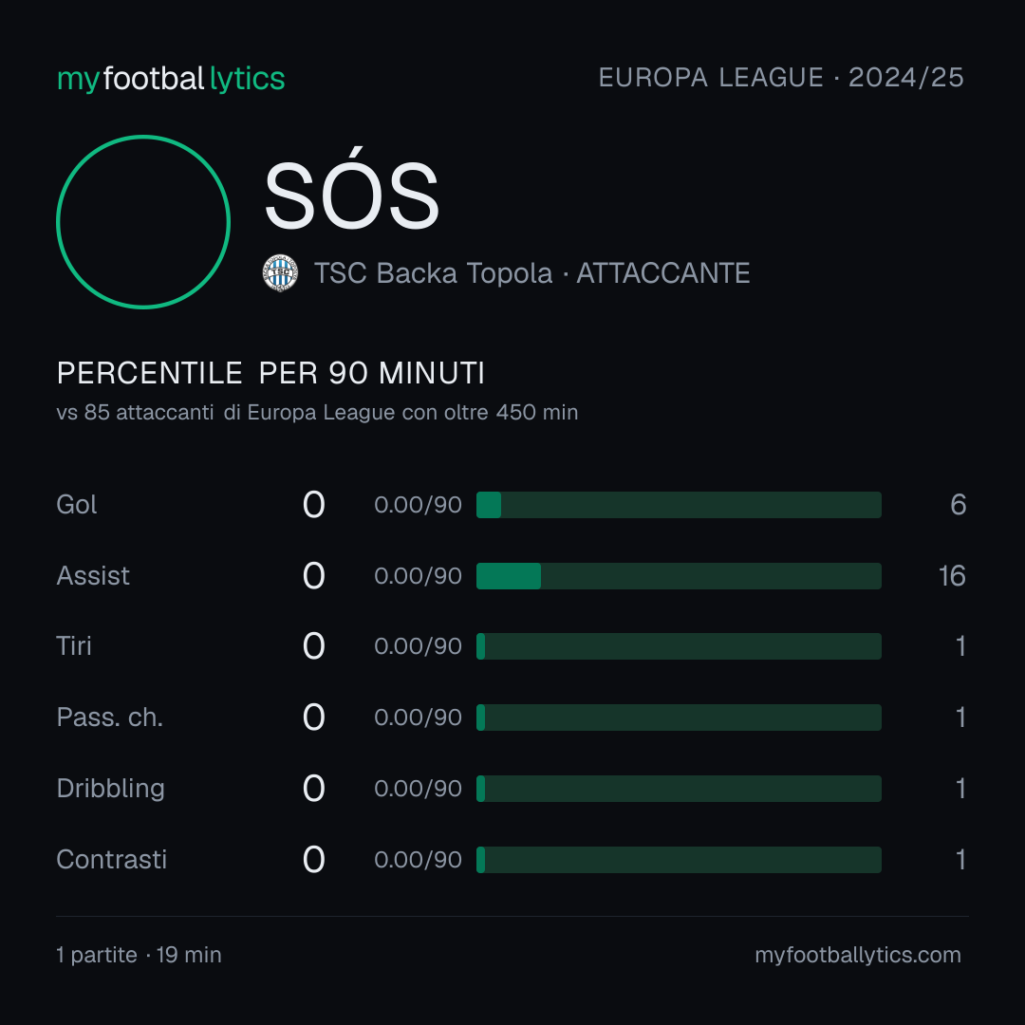Click the Europa League 2024/25 label
1025x1025 pixels.
tap(781, 78)
